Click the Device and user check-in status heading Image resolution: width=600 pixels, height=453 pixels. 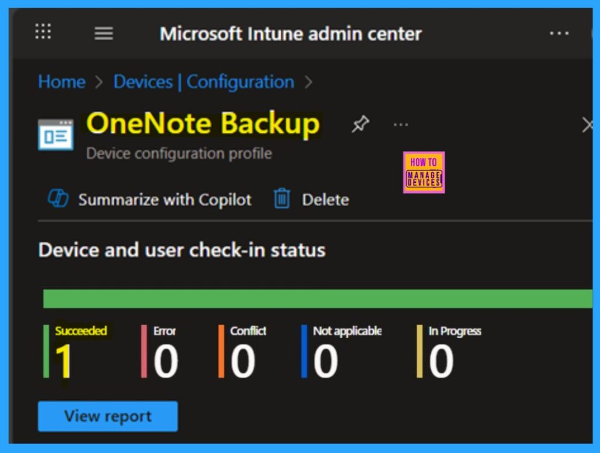click(x=182, y=250)
